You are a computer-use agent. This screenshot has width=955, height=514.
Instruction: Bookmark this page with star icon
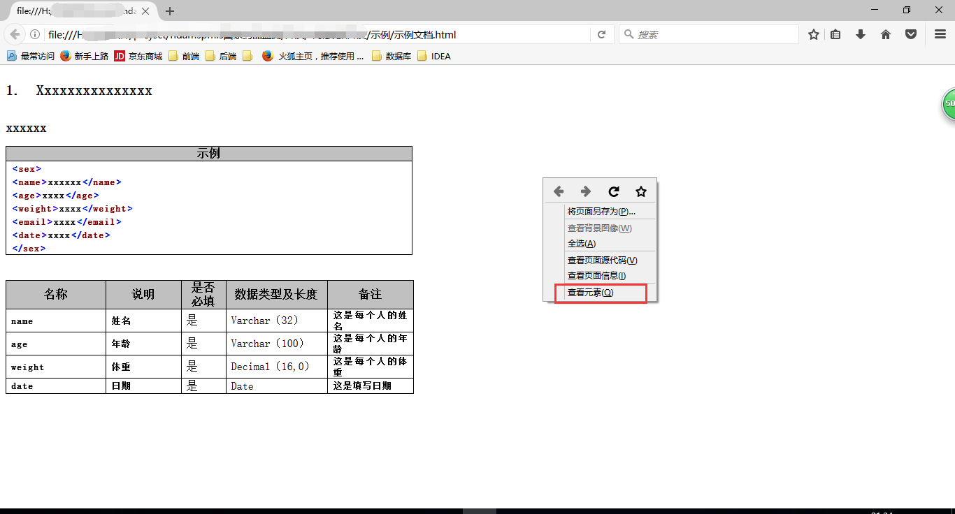pos(814,34)
